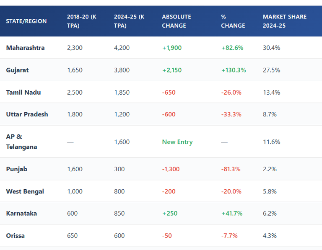This screenshot has height=250, width=322.
Task: Select the Orissa row label
Action: [x=16, y=236]
